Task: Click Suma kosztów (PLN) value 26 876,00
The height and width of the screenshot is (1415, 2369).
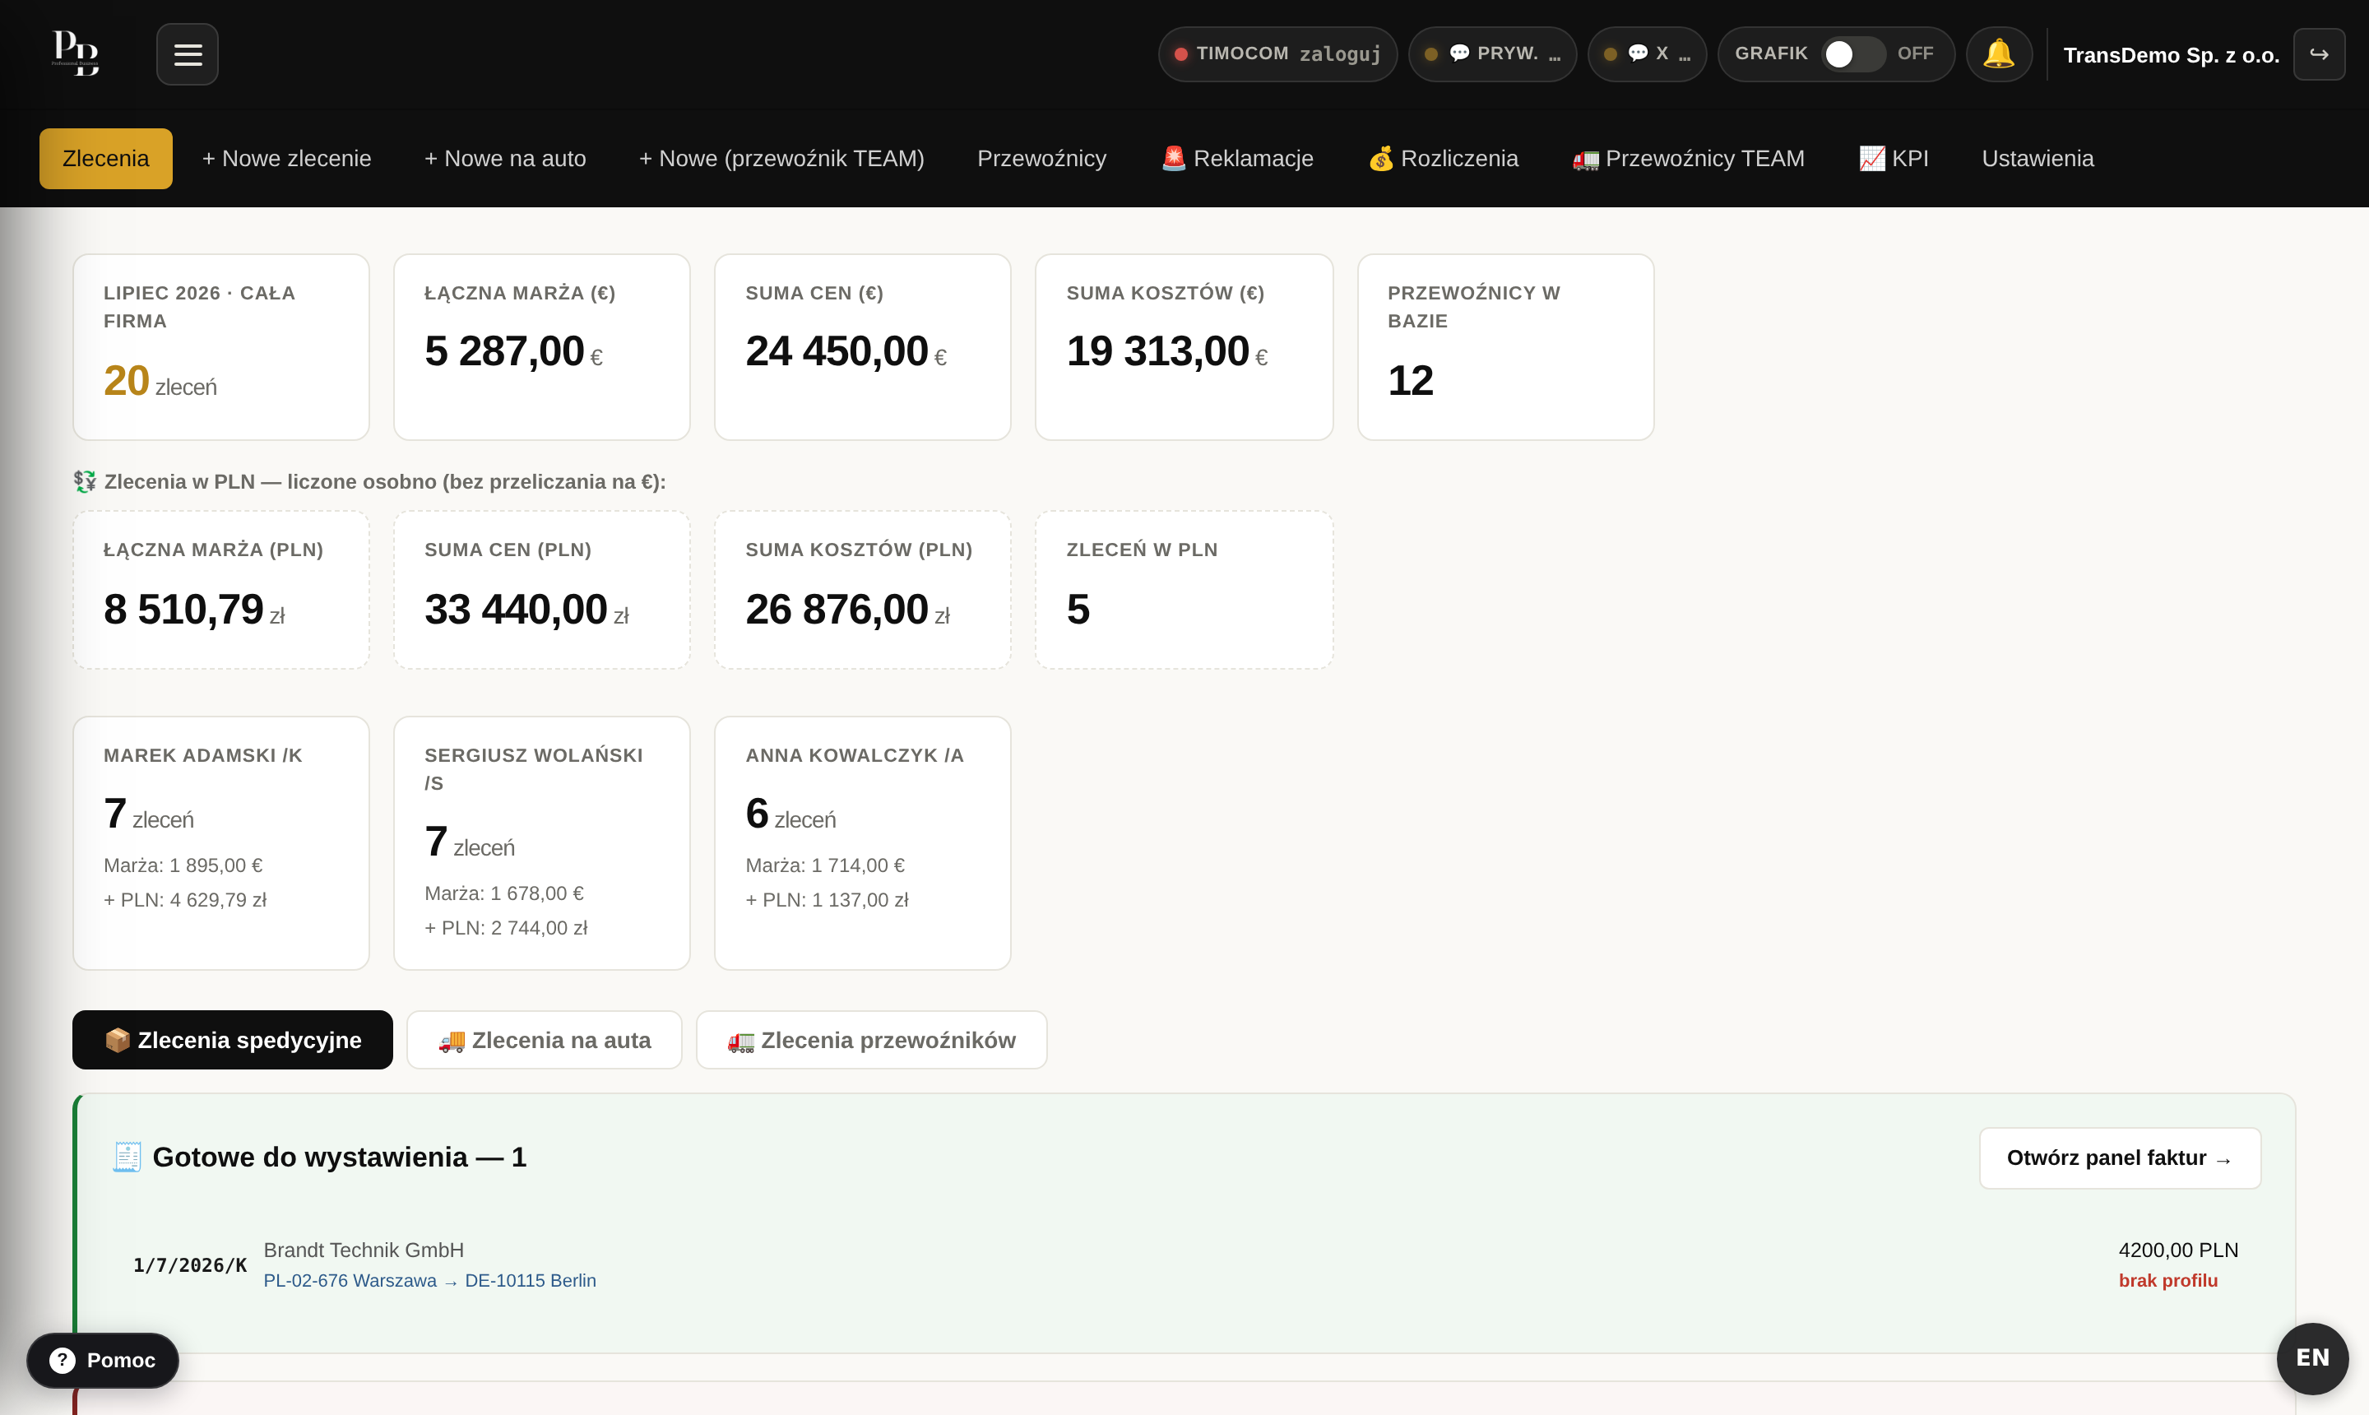Action: (836, 610)
